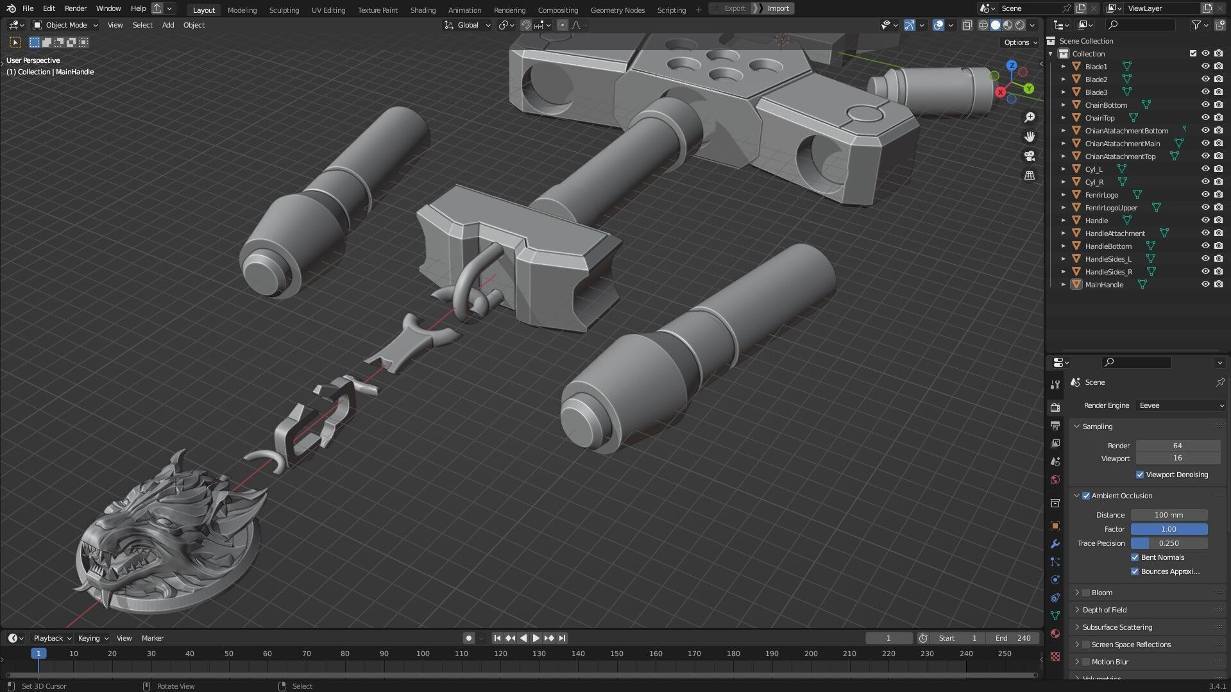The image size is (1231, 692).
Task: Toggle camera view icon in viewport
Action: 1030,156
